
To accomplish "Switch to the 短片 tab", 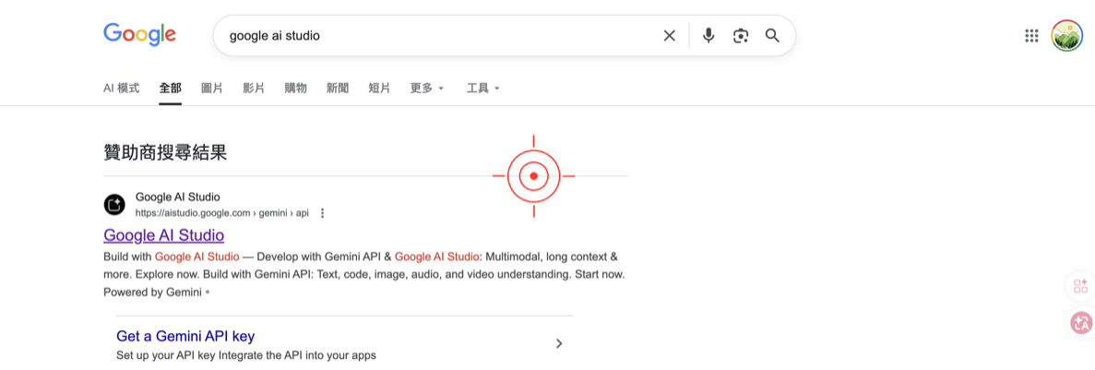I will click(380, 88).
